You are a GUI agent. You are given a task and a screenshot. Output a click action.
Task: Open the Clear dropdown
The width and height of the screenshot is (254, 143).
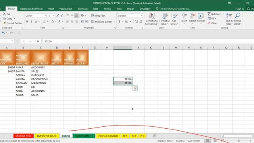[213, 23]
